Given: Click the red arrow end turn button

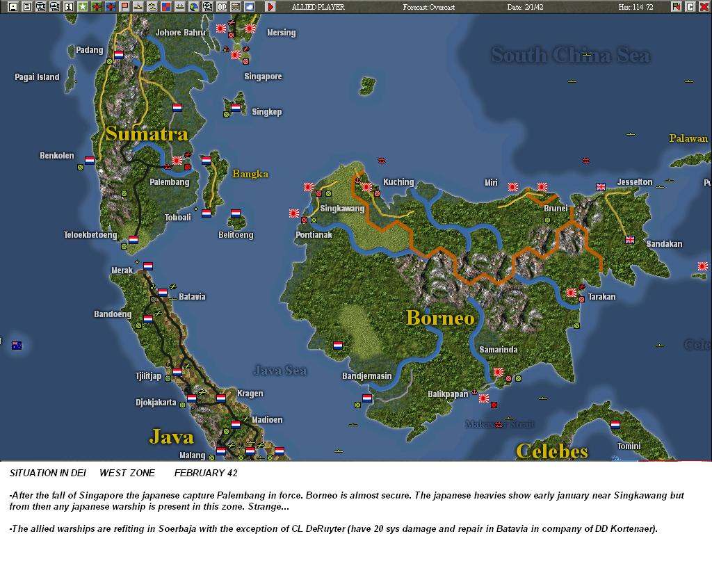Looking at the screenshot, I should pyautogui.click(x=270, y=7).
